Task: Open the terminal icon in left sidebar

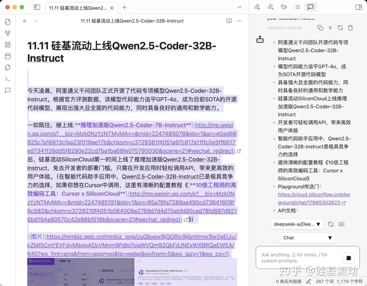Action: click(7, 79)
